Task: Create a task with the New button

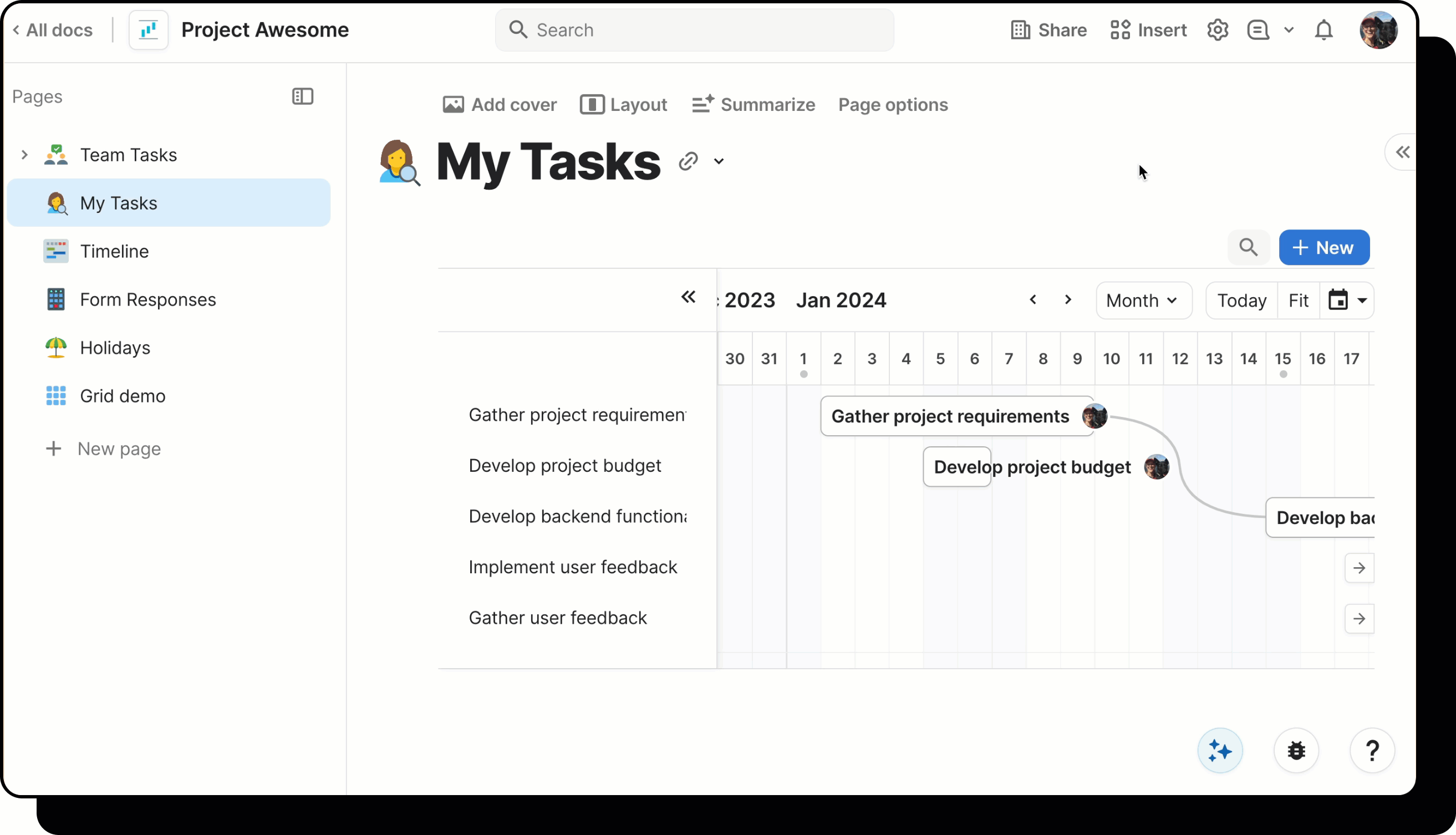Action: click(1324, 247)
